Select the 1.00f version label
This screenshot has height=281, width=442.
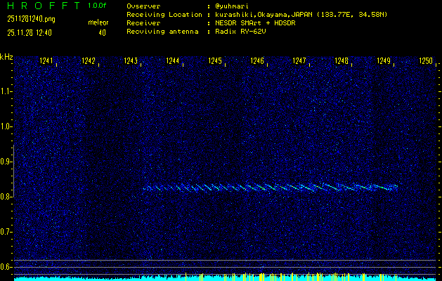[x=98, y=6]
